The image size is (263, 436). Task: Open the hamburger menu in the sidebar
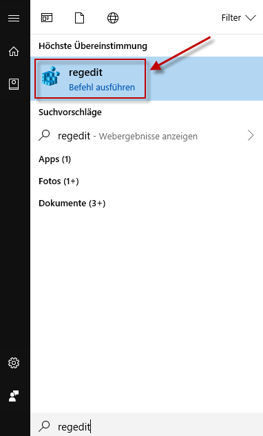point(14,19)
